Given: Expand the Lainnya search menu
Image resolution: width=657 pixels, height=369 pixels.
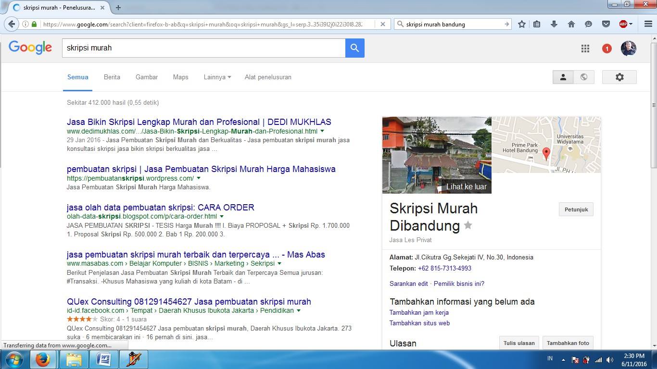Looking at the screenshot, I should click(217, 77).
